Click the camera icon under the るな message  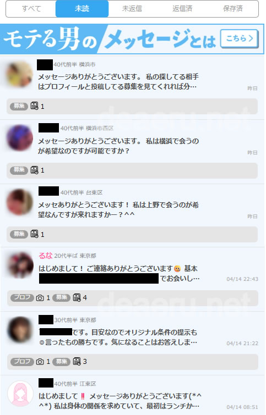(40, 298)
